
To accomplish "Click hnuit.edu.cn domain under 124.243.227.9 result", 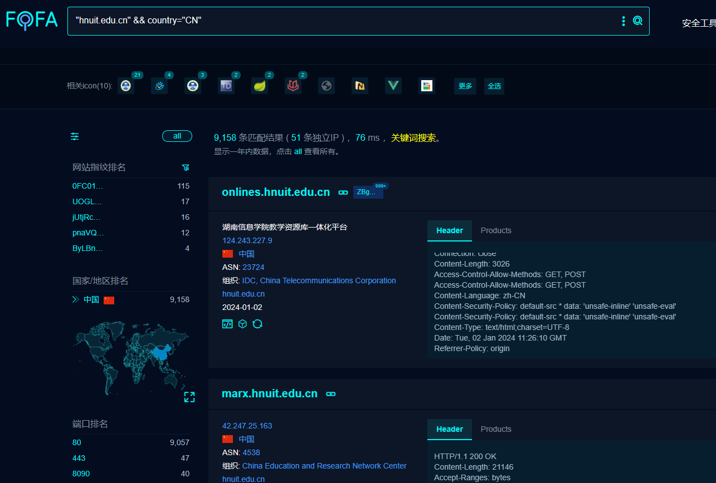I will (x=243, y=294).
